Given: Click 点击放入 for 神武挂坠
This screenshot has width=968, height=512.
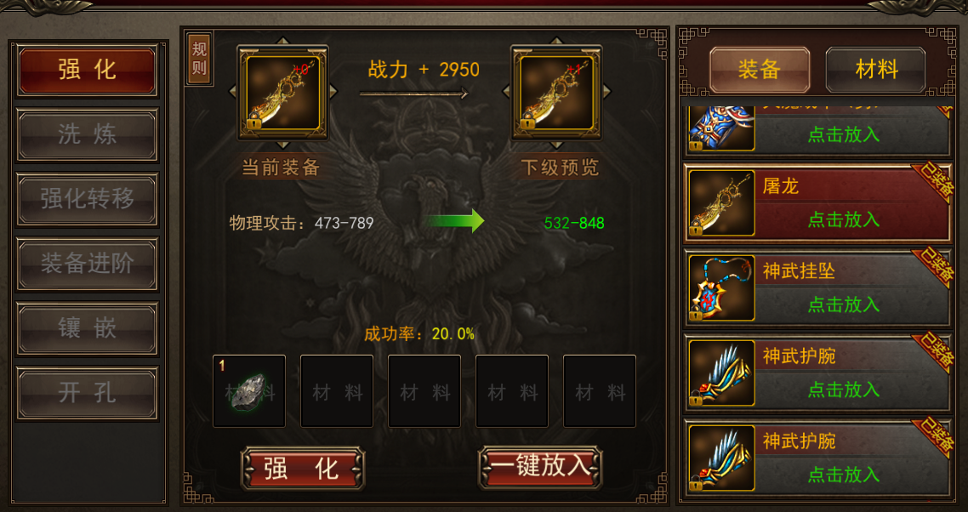Looking at the screenshot, I should tap(843, 304).
